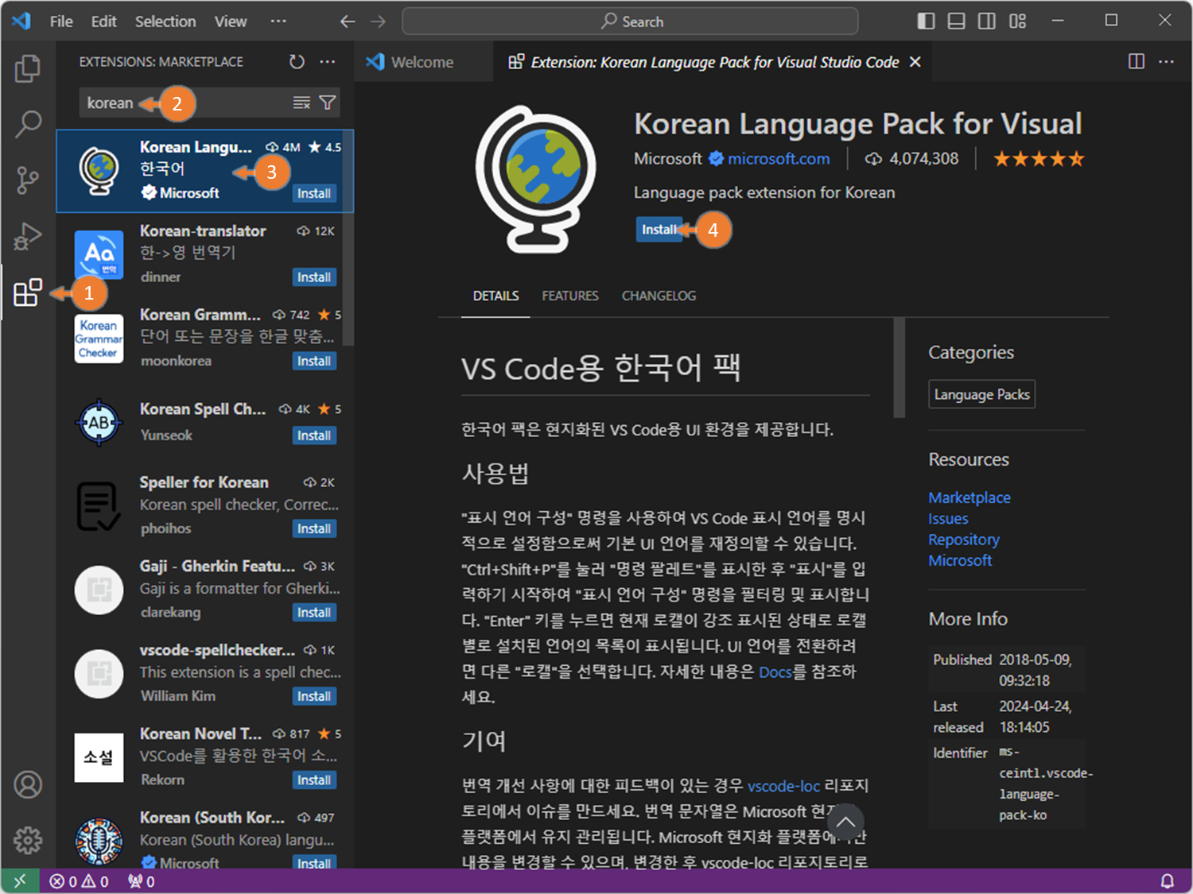The height and width of the screenshot is (894, 1193).
Task: Open the Repository resource link
Action: click(964, 540)
